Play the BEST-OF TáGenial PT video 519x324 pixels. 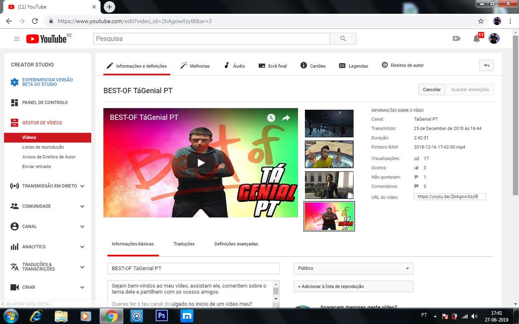[201, 163]
